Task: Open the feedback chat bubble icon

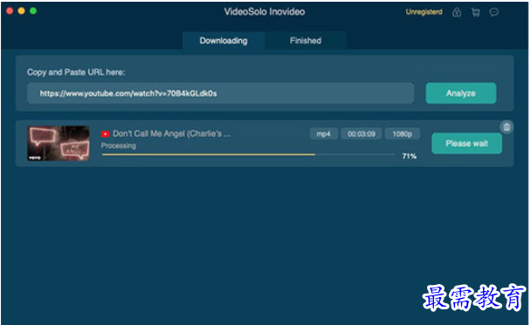Action: (493, 12)
